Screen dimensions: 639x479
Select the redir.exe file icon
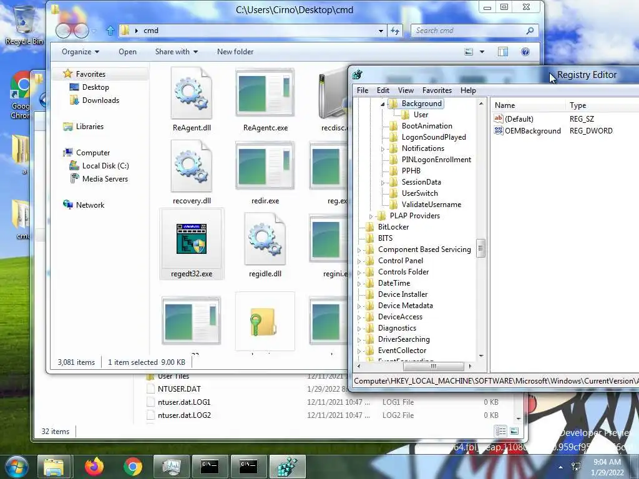coord(265,165)
